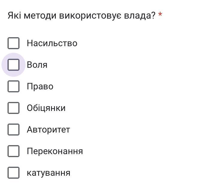
Task: Click the Авторитет option label text
Action: [x=49, y=130]
